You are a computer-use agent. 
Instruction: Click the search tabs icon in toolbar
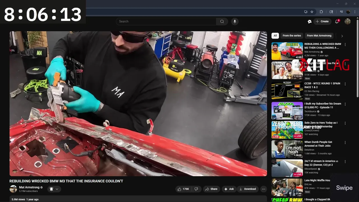point(331,12)
